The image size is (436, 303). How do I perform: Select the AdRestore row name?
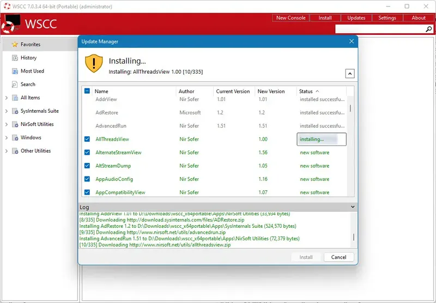pyautogui.click(x=107, y=113)
